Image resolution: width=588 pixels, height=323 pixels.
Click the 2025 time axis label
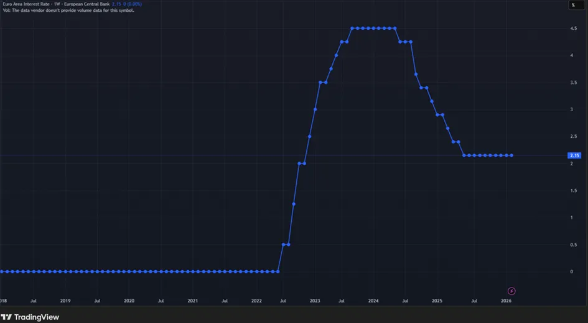coord(437,301)
